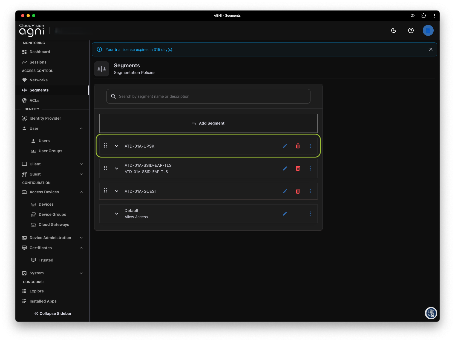This screenshot has width=455, height=342.
Task: Click the drag handle of ATD-01A-UPSK
Action: [105, 146]
